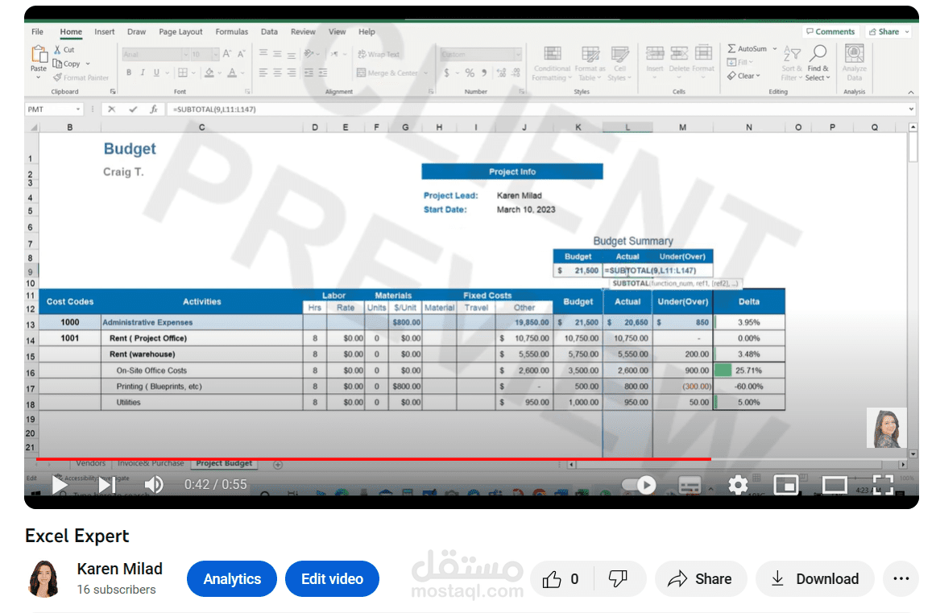936x613 pixels.
Task: Download the video
Action: [x=815, y=578]
